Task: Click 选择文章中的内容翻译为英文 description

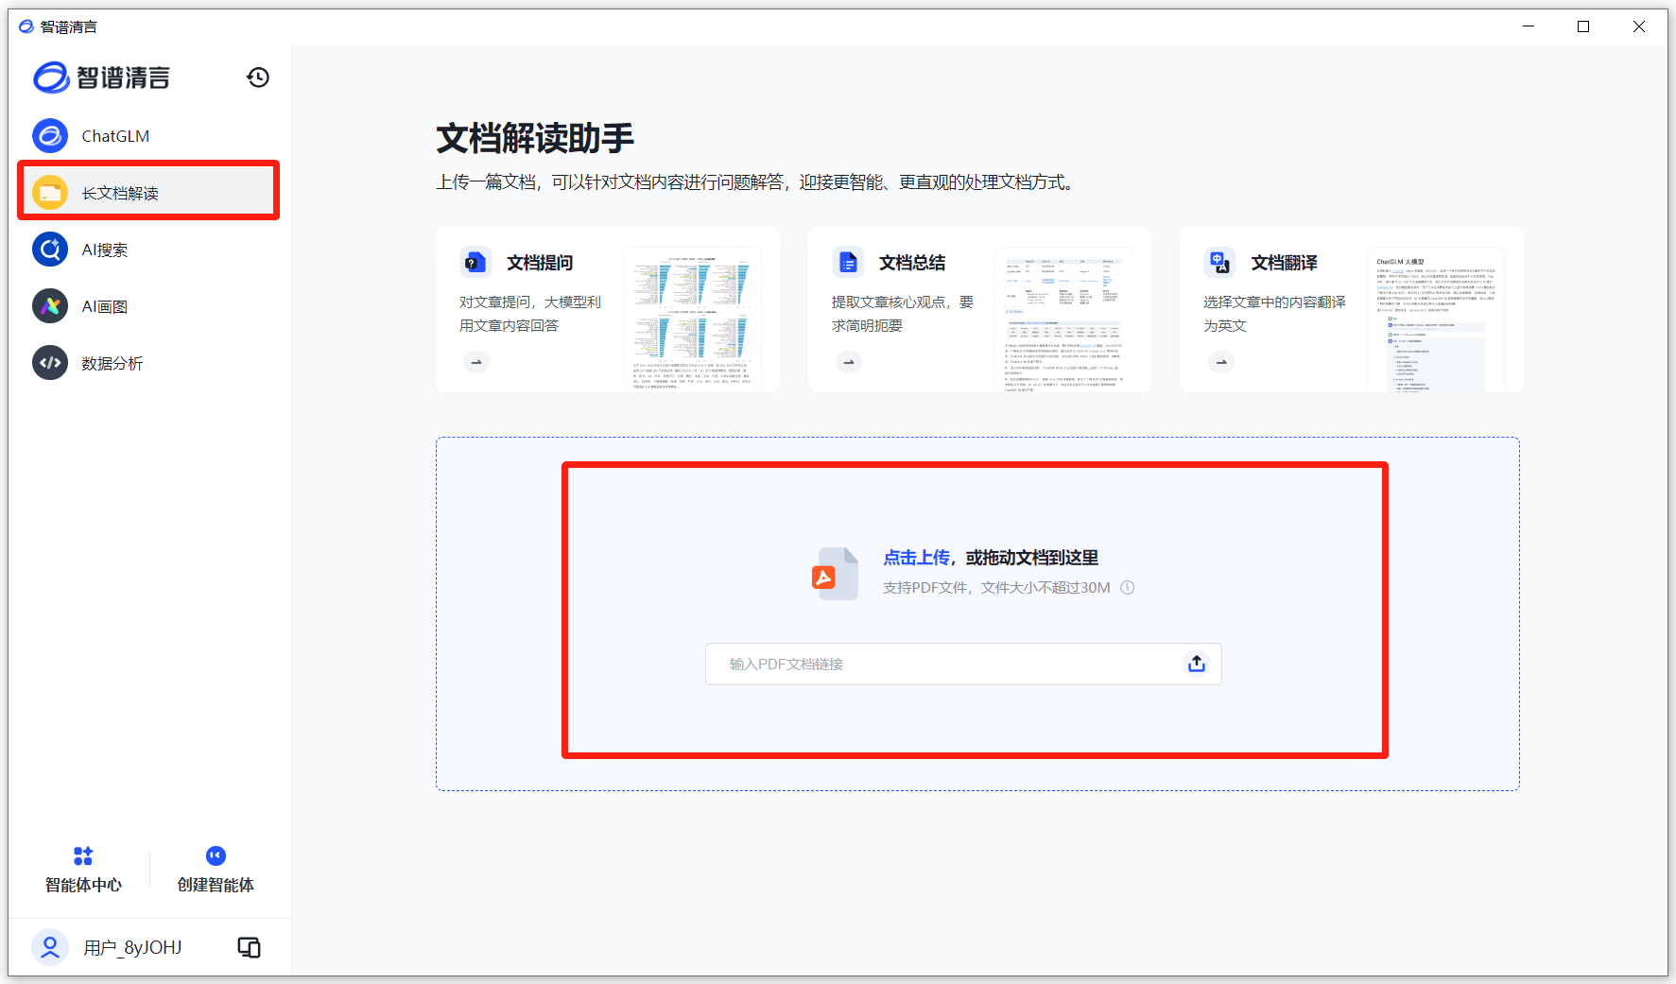Action: [x=1274, y=314]
